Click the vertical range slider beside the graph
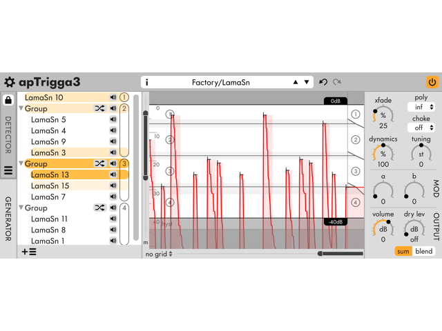 click(x=146, y=146)
